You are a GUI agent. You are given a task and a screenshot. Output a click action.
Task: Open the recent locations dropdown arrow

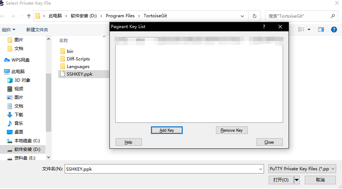(x=21, y=16)
